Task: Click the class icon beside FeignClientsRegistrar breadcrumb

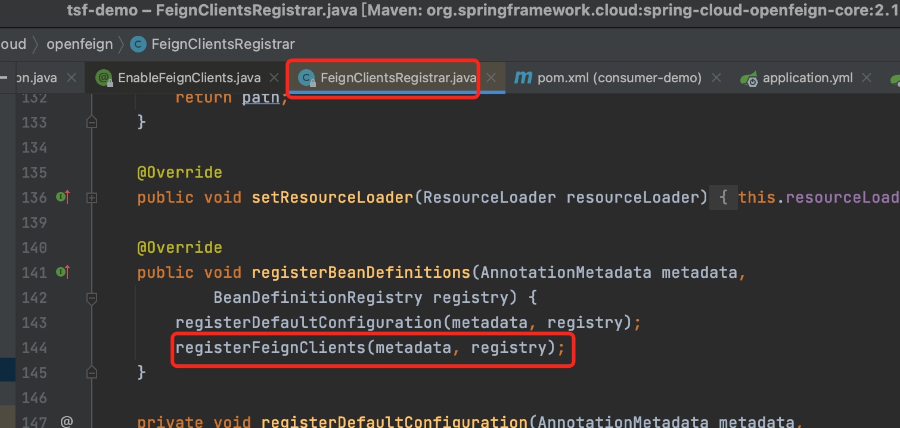Action: tap(138, 44)
